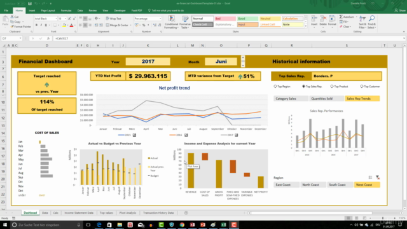Click the Format Painter brush icon

click(12, 27)
